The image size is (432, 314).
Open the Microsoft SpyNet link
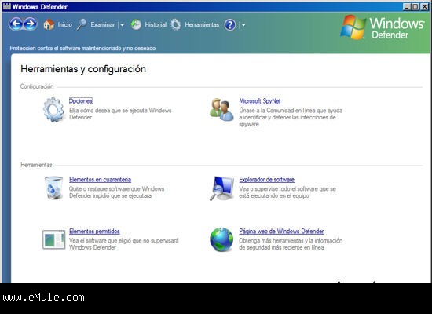[260, 101]
